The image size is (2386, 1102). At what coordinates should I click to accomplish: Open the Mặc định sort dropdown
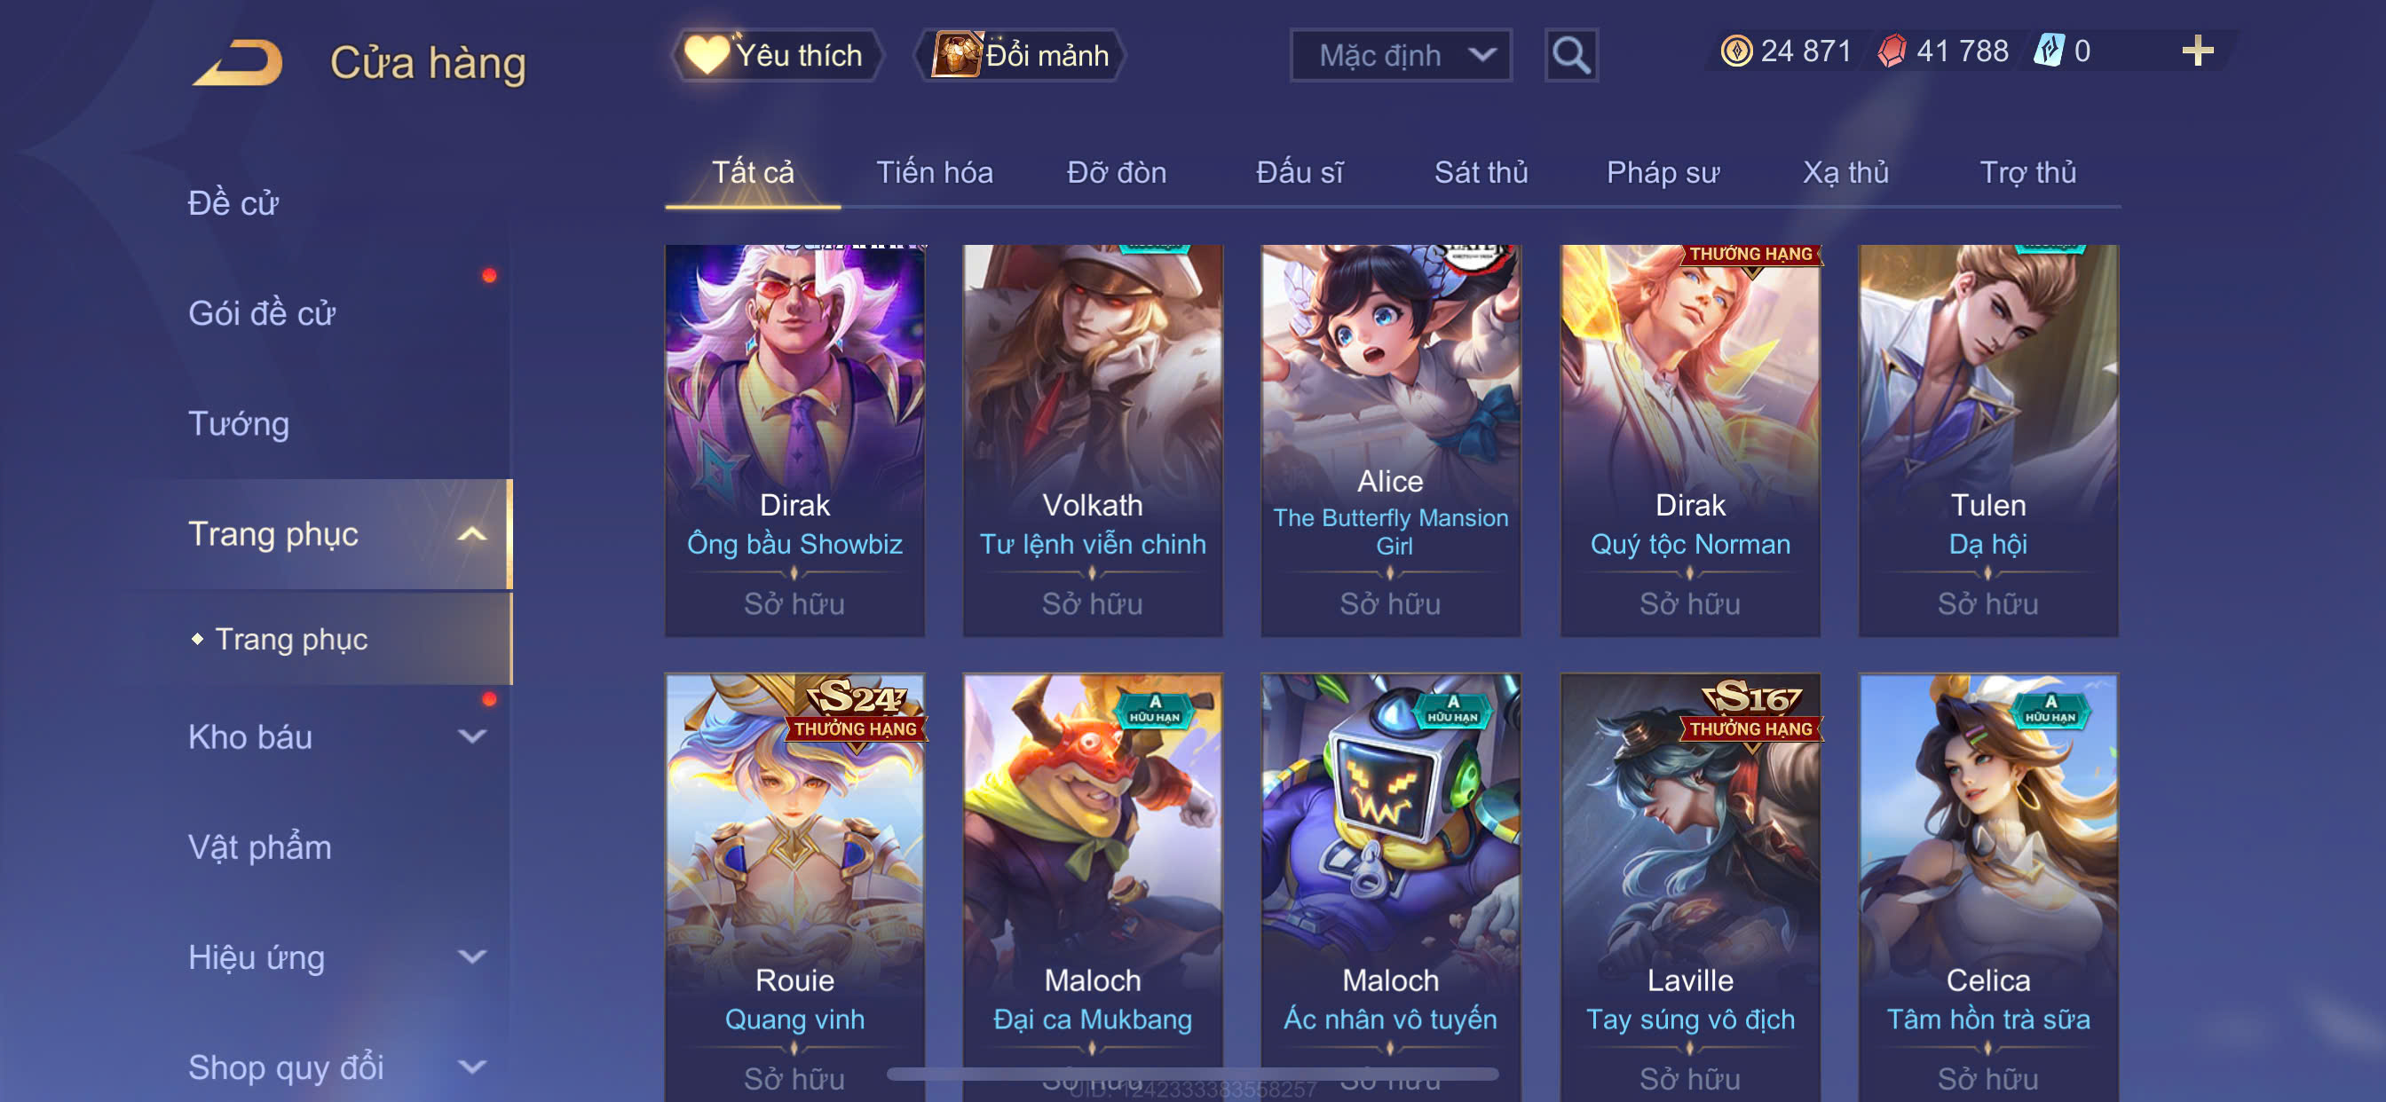point(1401,56)
